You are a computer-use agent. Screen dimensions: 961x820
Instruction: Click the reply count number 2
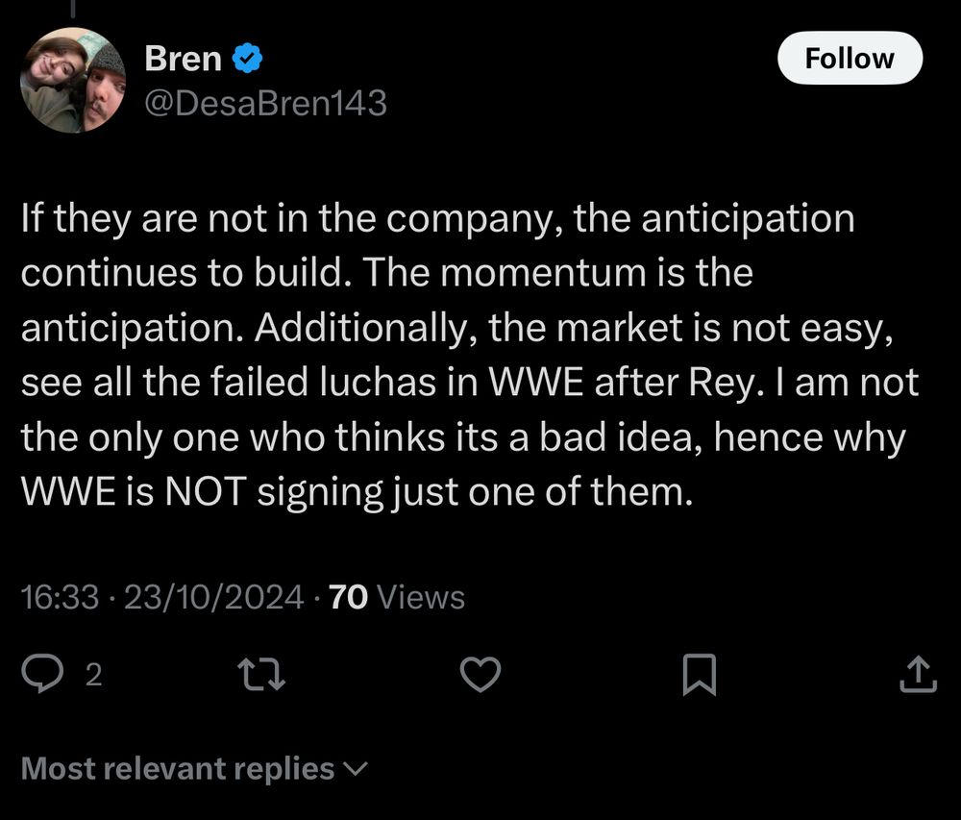[x=93, y=676]
